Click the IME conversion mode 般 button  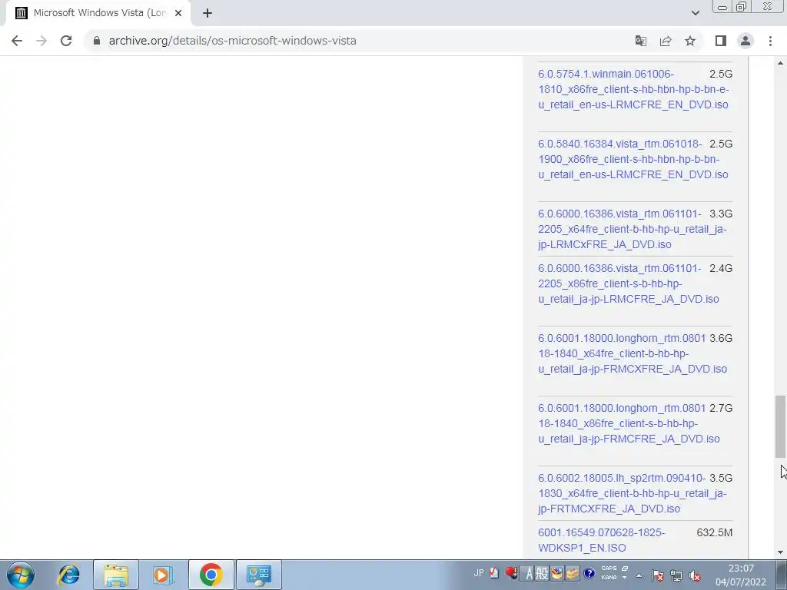542,573
